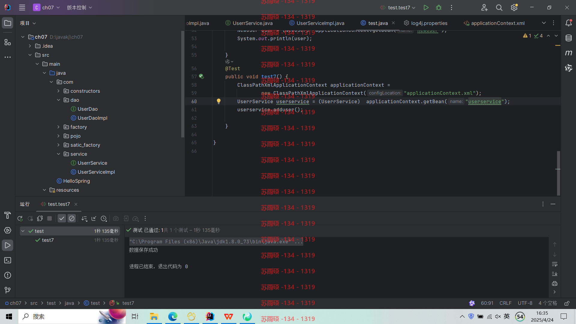Image resolution: width=576 pixels, height=324 pixels.
Task: Click the lightbulb intention on line 60
Action: (x=219, y=101)
